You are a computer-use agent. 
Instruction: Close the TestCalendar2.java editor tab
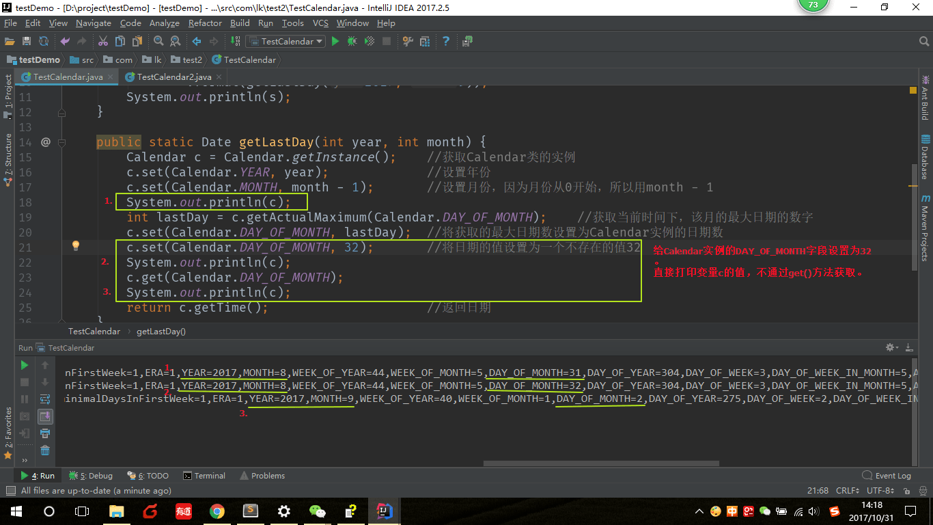[219, 77]
